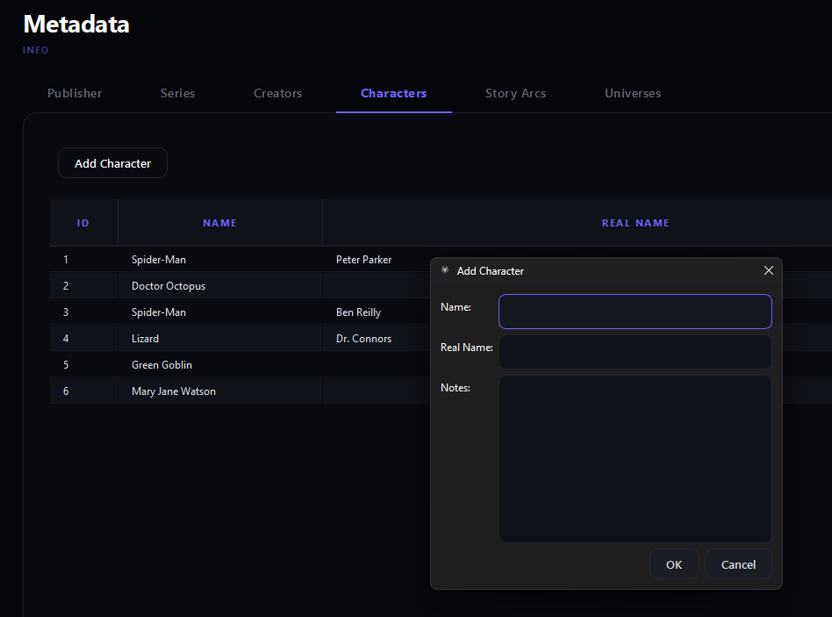Click the Add Character button
832x617 pixels.
(x=112, y=163)
